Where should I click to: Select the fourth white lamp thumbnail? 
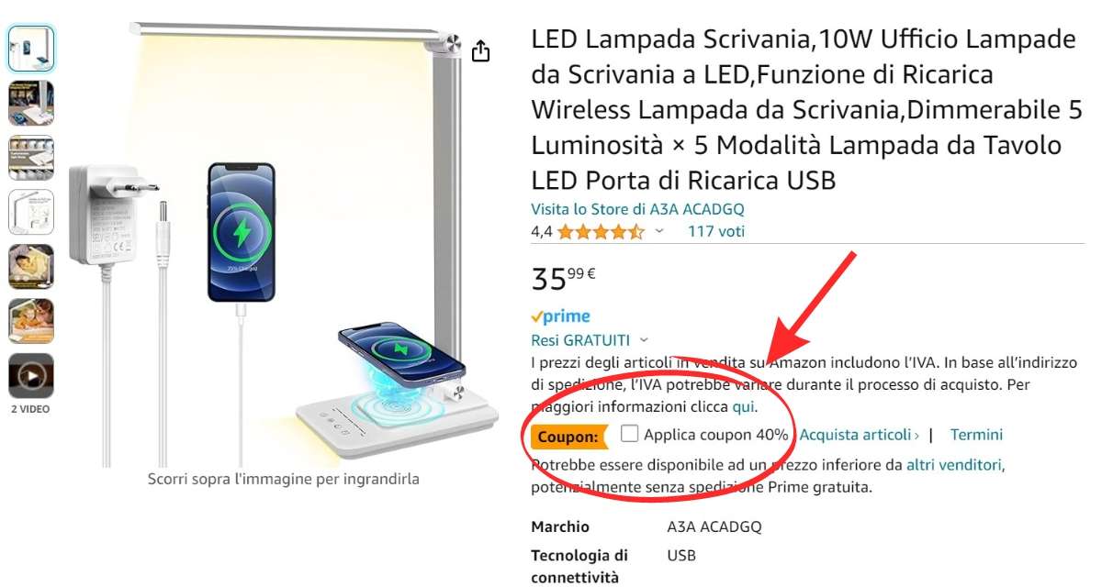pyautogui.click(x=31, y=212)
